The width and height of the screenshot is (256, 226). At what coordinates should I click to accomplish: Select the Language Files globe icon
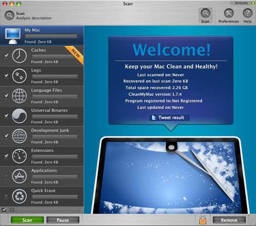[x=19, y=96]
